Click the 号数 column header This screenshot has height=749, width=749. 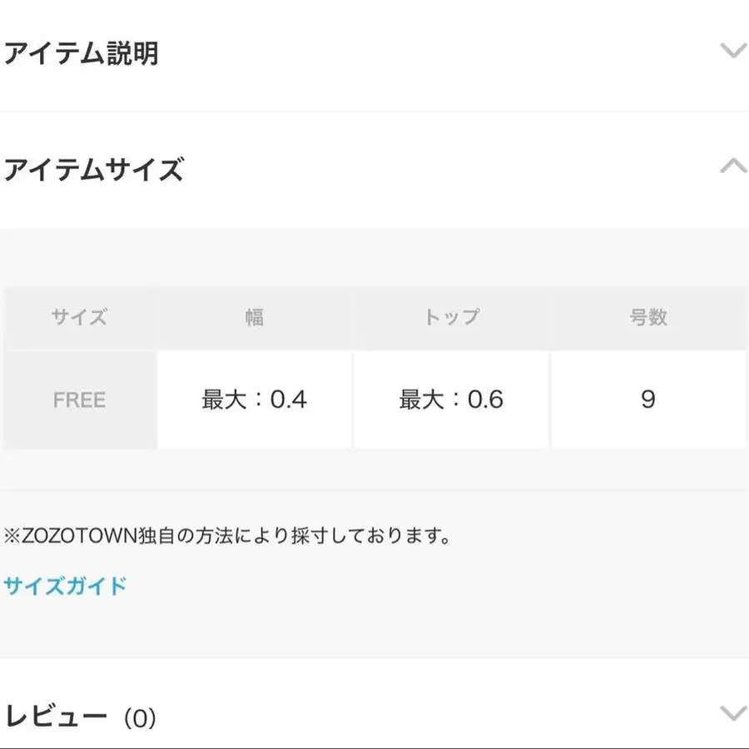[647, 317]
